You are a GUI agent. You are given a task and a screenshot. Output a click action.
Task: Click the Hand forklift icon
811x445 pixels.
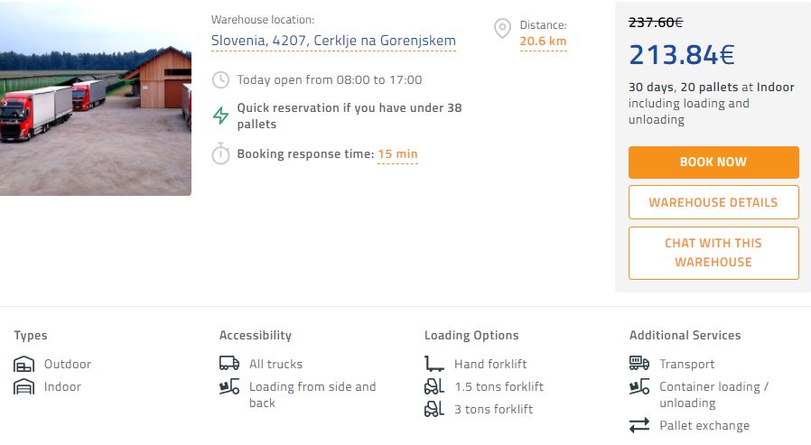click(x=434, y=364)
